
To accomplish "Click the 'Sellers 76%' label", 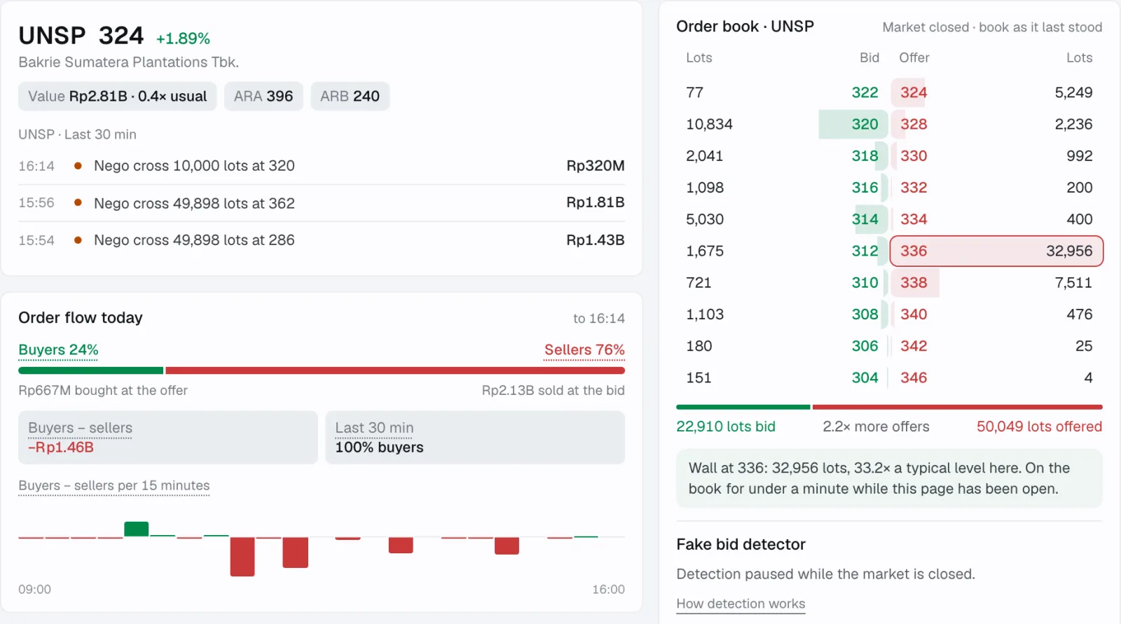I will (584, 349).
